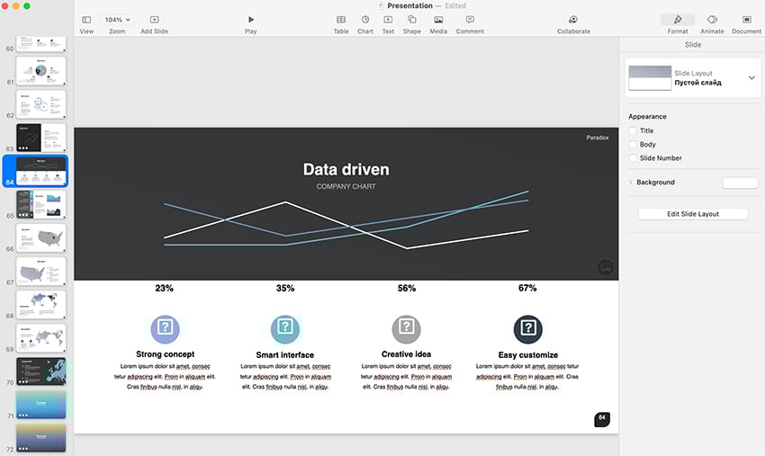Expand the Slide Layout chooser
Screen dimensions: 765x456
(x=751, y=78)
